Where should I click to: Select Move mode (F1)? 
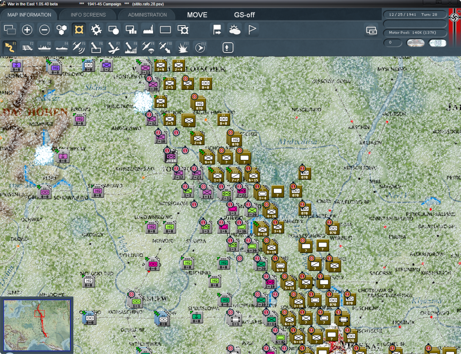(x=10, y=48)
